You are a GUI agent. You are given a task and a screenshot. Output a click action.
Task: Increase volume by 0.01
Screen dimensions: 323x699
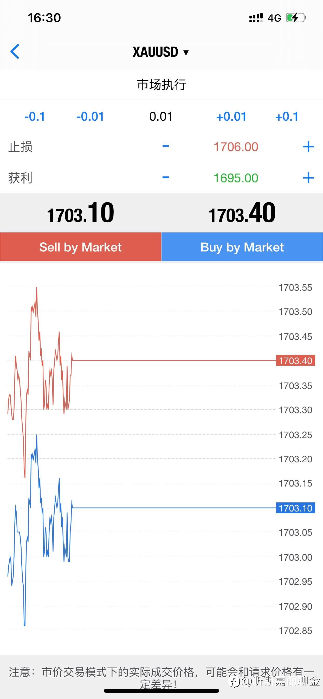tap(231, 117)
